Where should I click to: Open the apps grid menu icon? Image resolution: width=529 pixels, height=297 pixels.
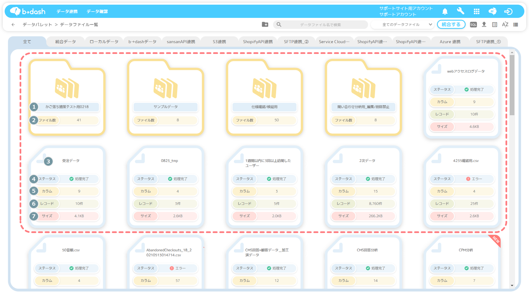(476, 11)
